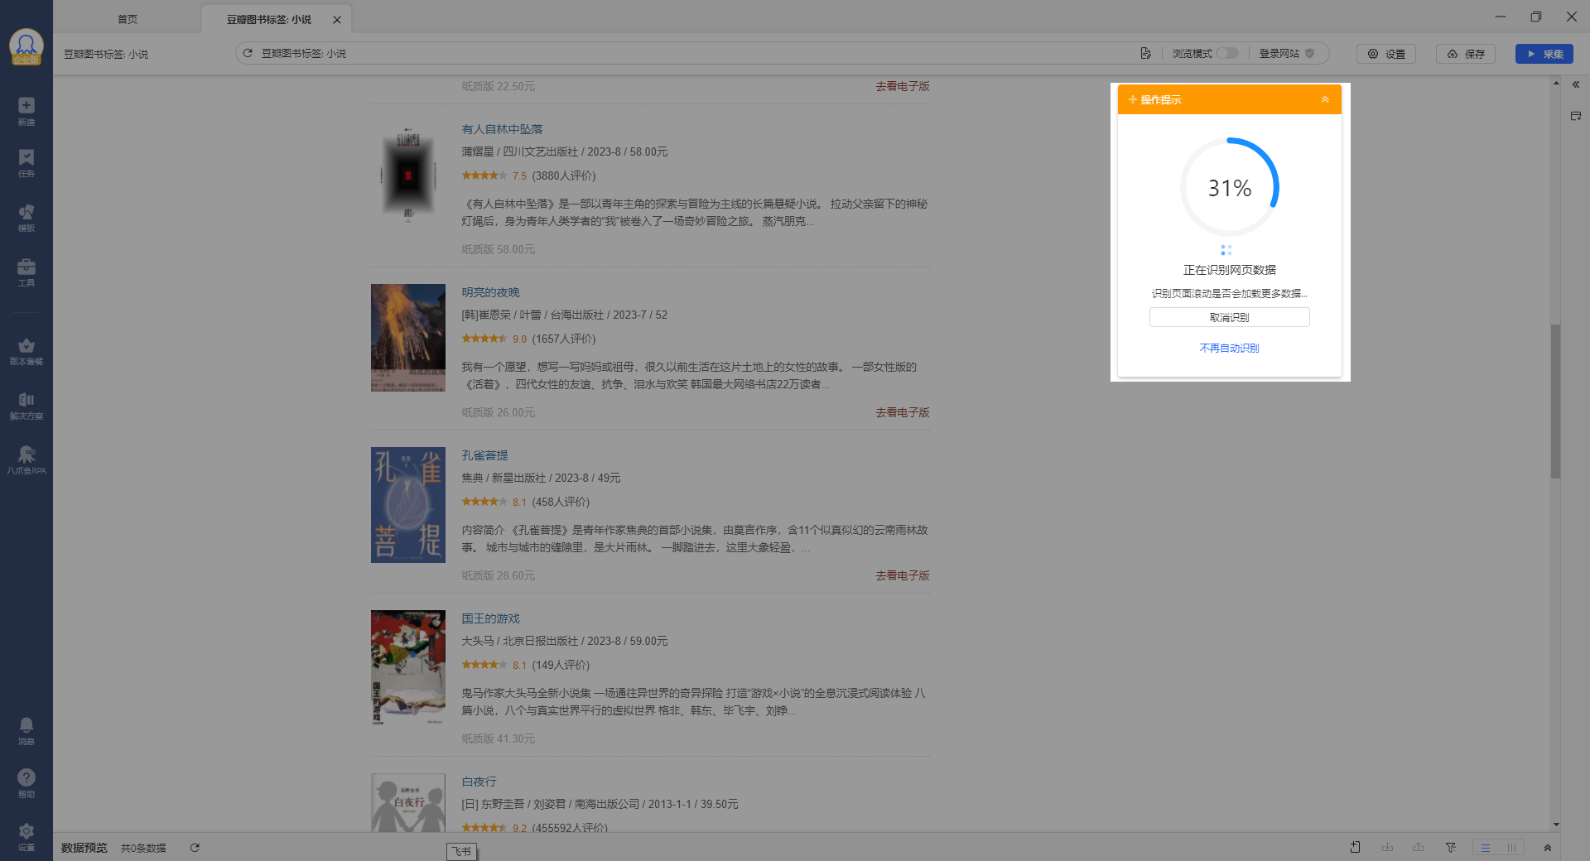Open the book title 明亮的夜晚
The image size is (1590, 861).
491,292
